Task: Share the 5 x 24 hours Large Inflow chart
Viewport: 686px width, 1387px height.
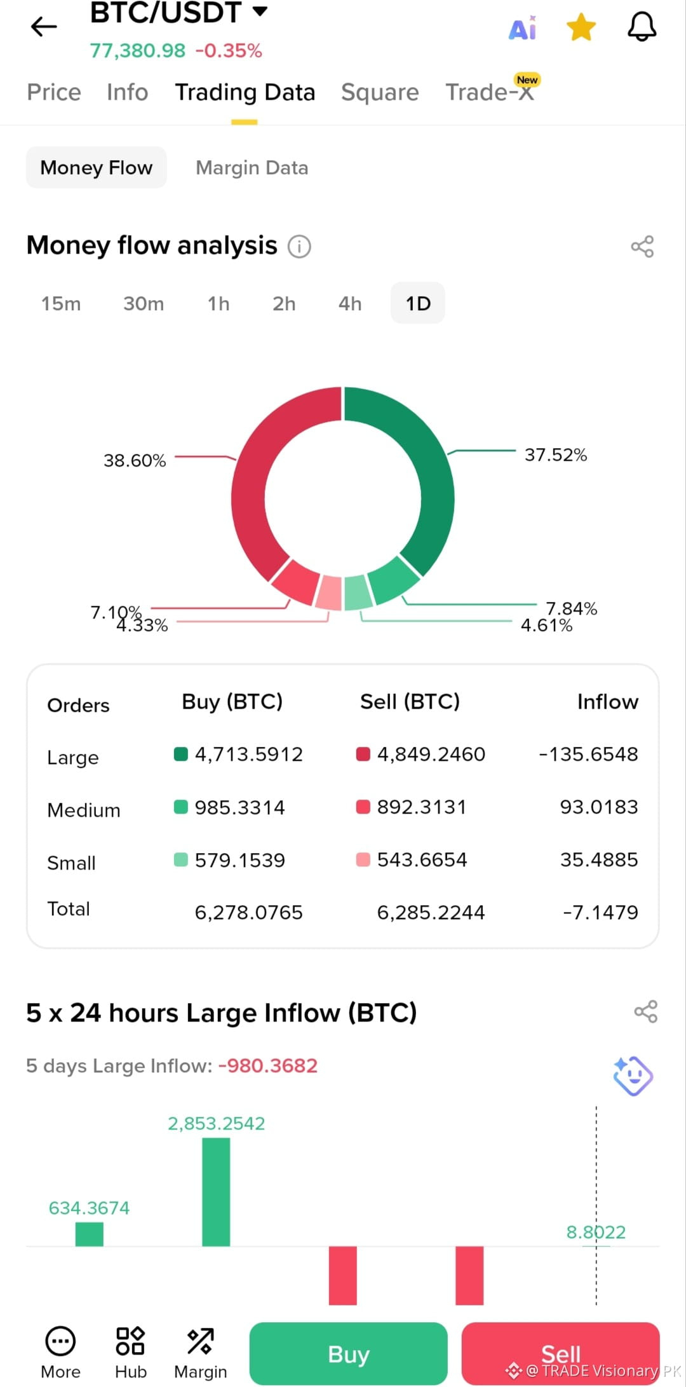Action: click(x=646, y=1011)
